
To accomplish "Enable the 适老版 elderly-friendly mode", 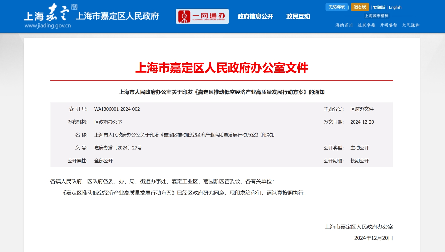I will [x=360, y=7].
